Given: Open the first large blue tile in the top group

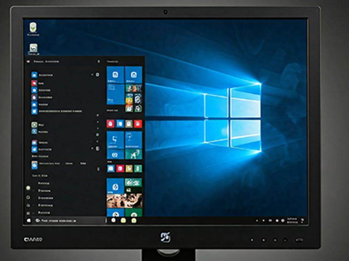Looking at the screenshot, I should 115,74.
